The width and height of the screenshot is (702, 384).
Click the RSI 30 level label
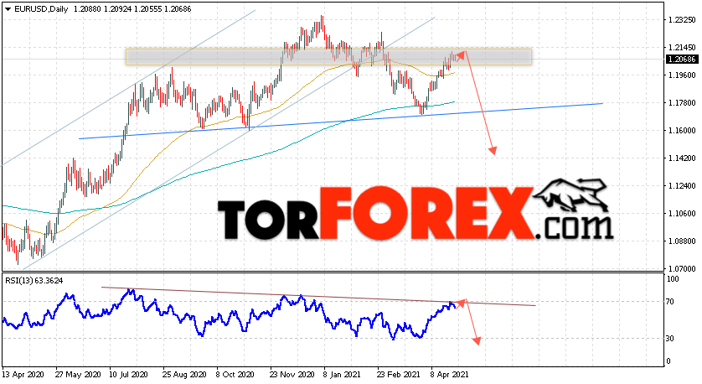click(670, 339)
